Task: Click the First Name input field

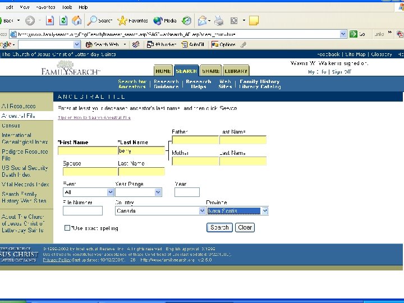Action: (x=88, y=150)
